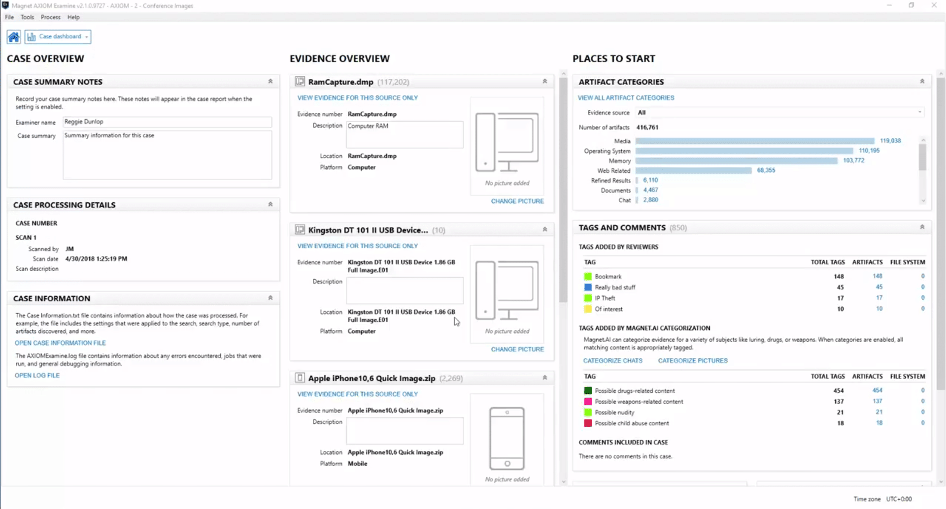The image size is (946, 509).
Task: Click View All Artifact Categories link
Action: 626,98
